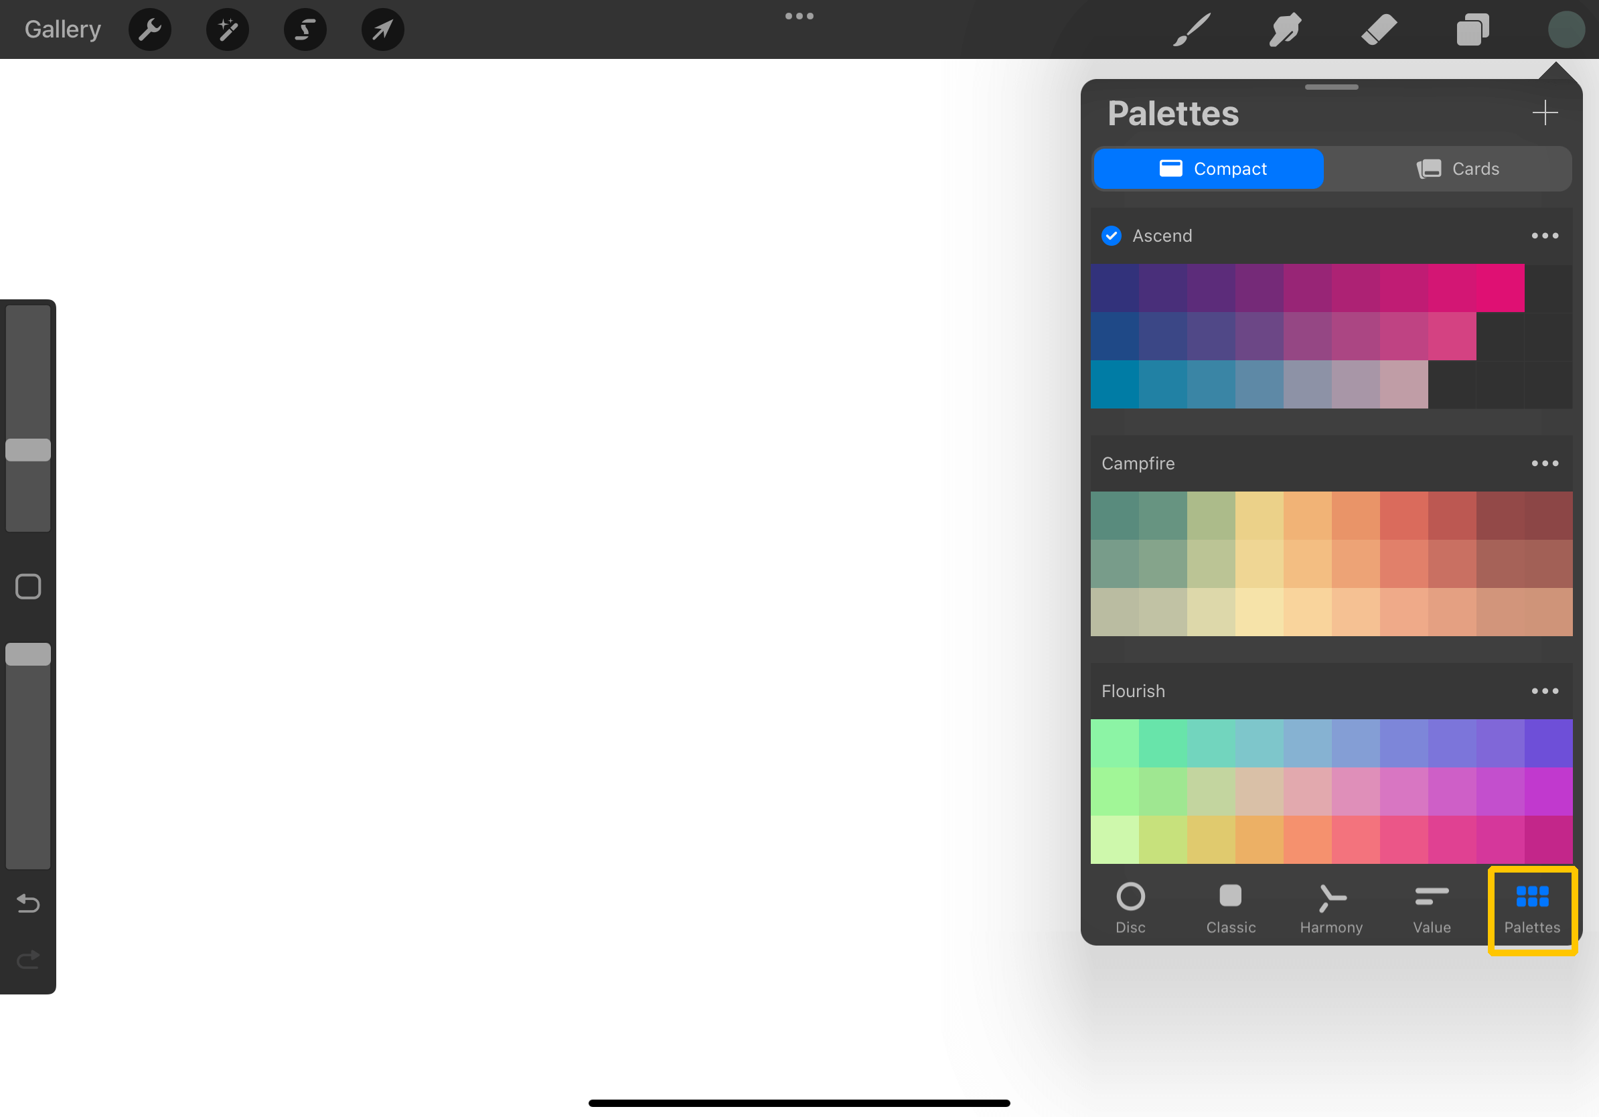Screen dimensions: 1599x1117
Task: Create a new palette with the plus button
Action: (x=1545, y=112)
